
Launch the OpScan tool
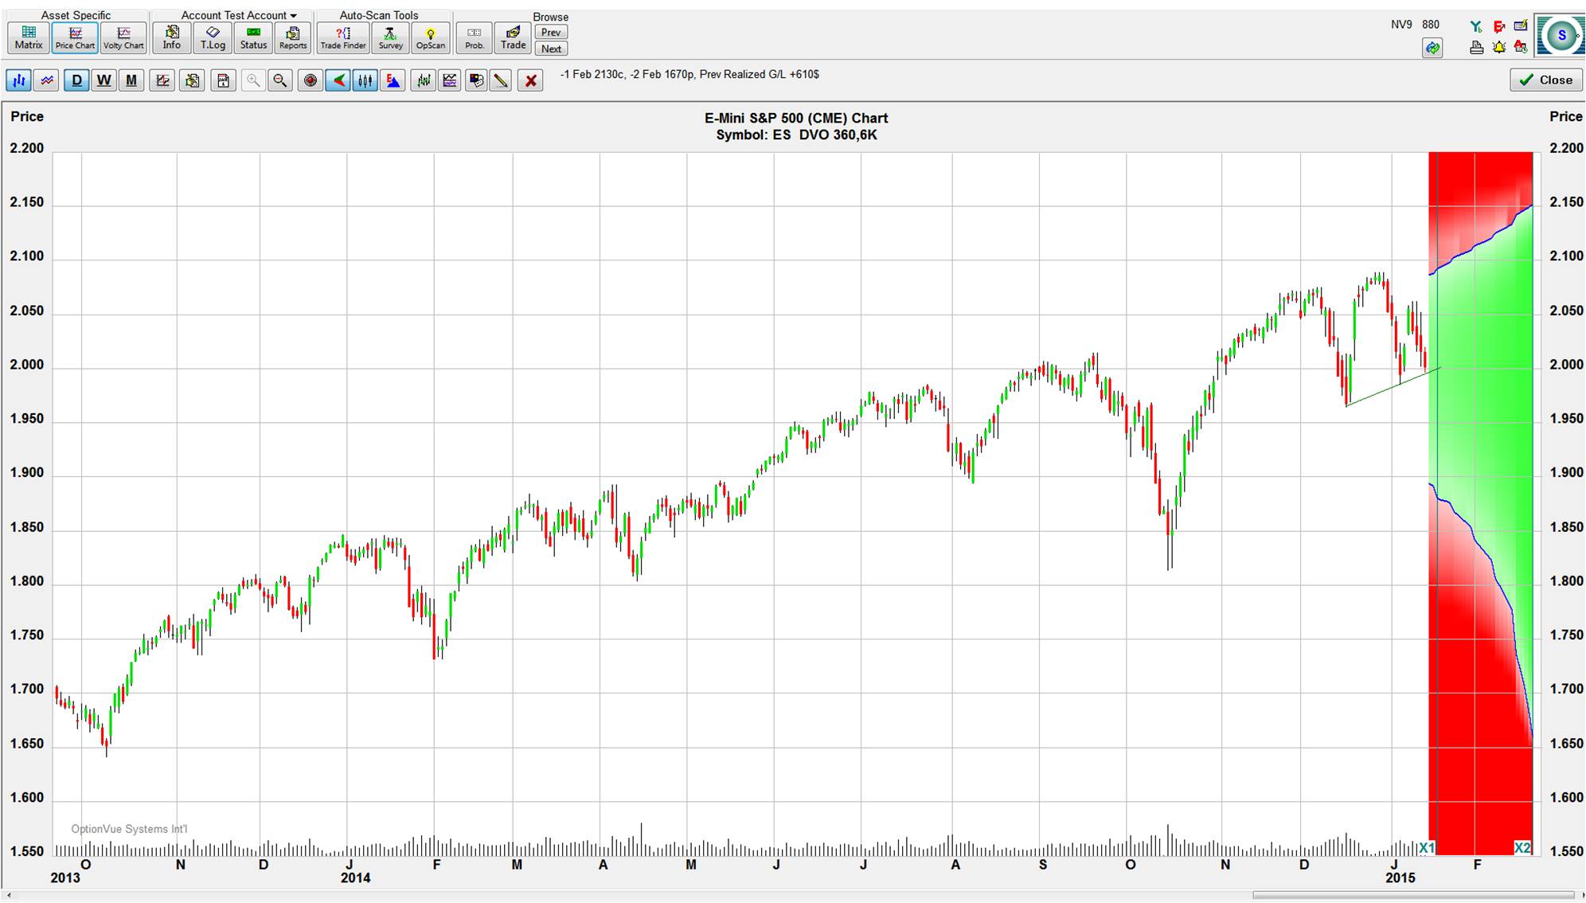pos(431,37)
